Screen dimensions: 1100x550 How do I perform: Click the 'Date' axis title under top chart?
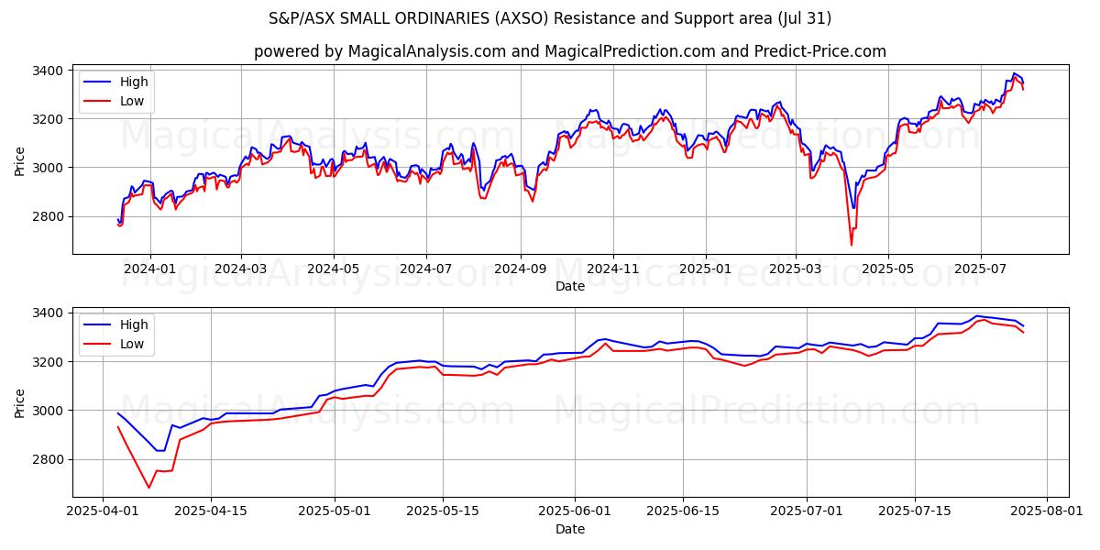(570, 287)
